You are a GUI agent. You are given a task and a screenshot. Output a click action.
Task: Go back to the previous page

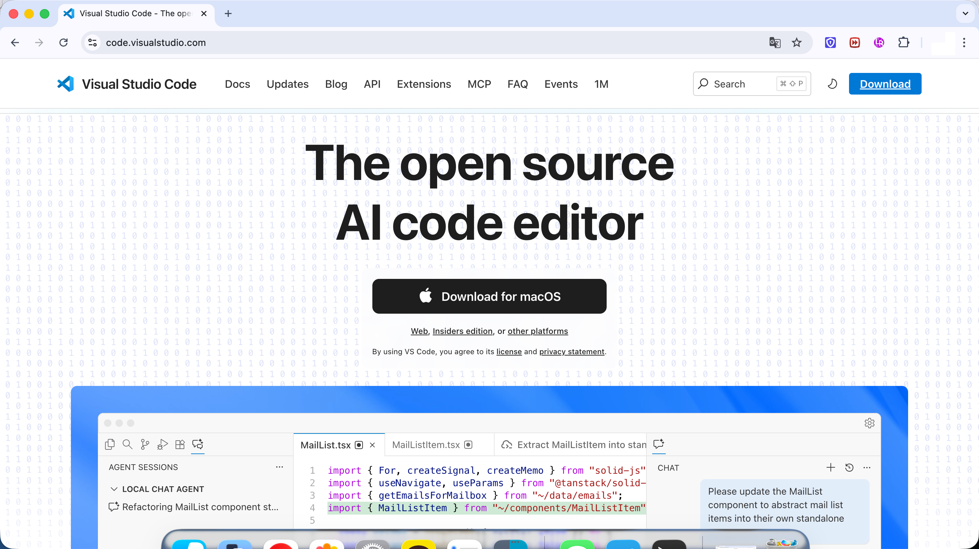click(15, 43)
